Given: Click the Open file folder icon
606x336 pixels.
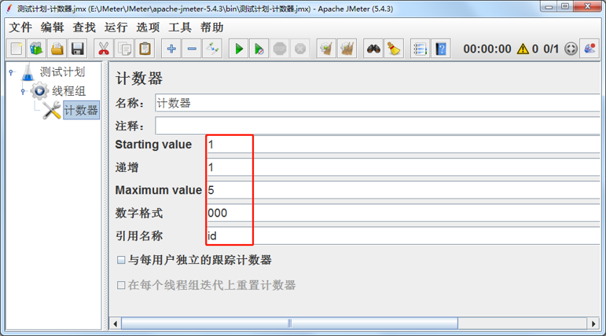Looking at the screenshot, I should 57,49.
